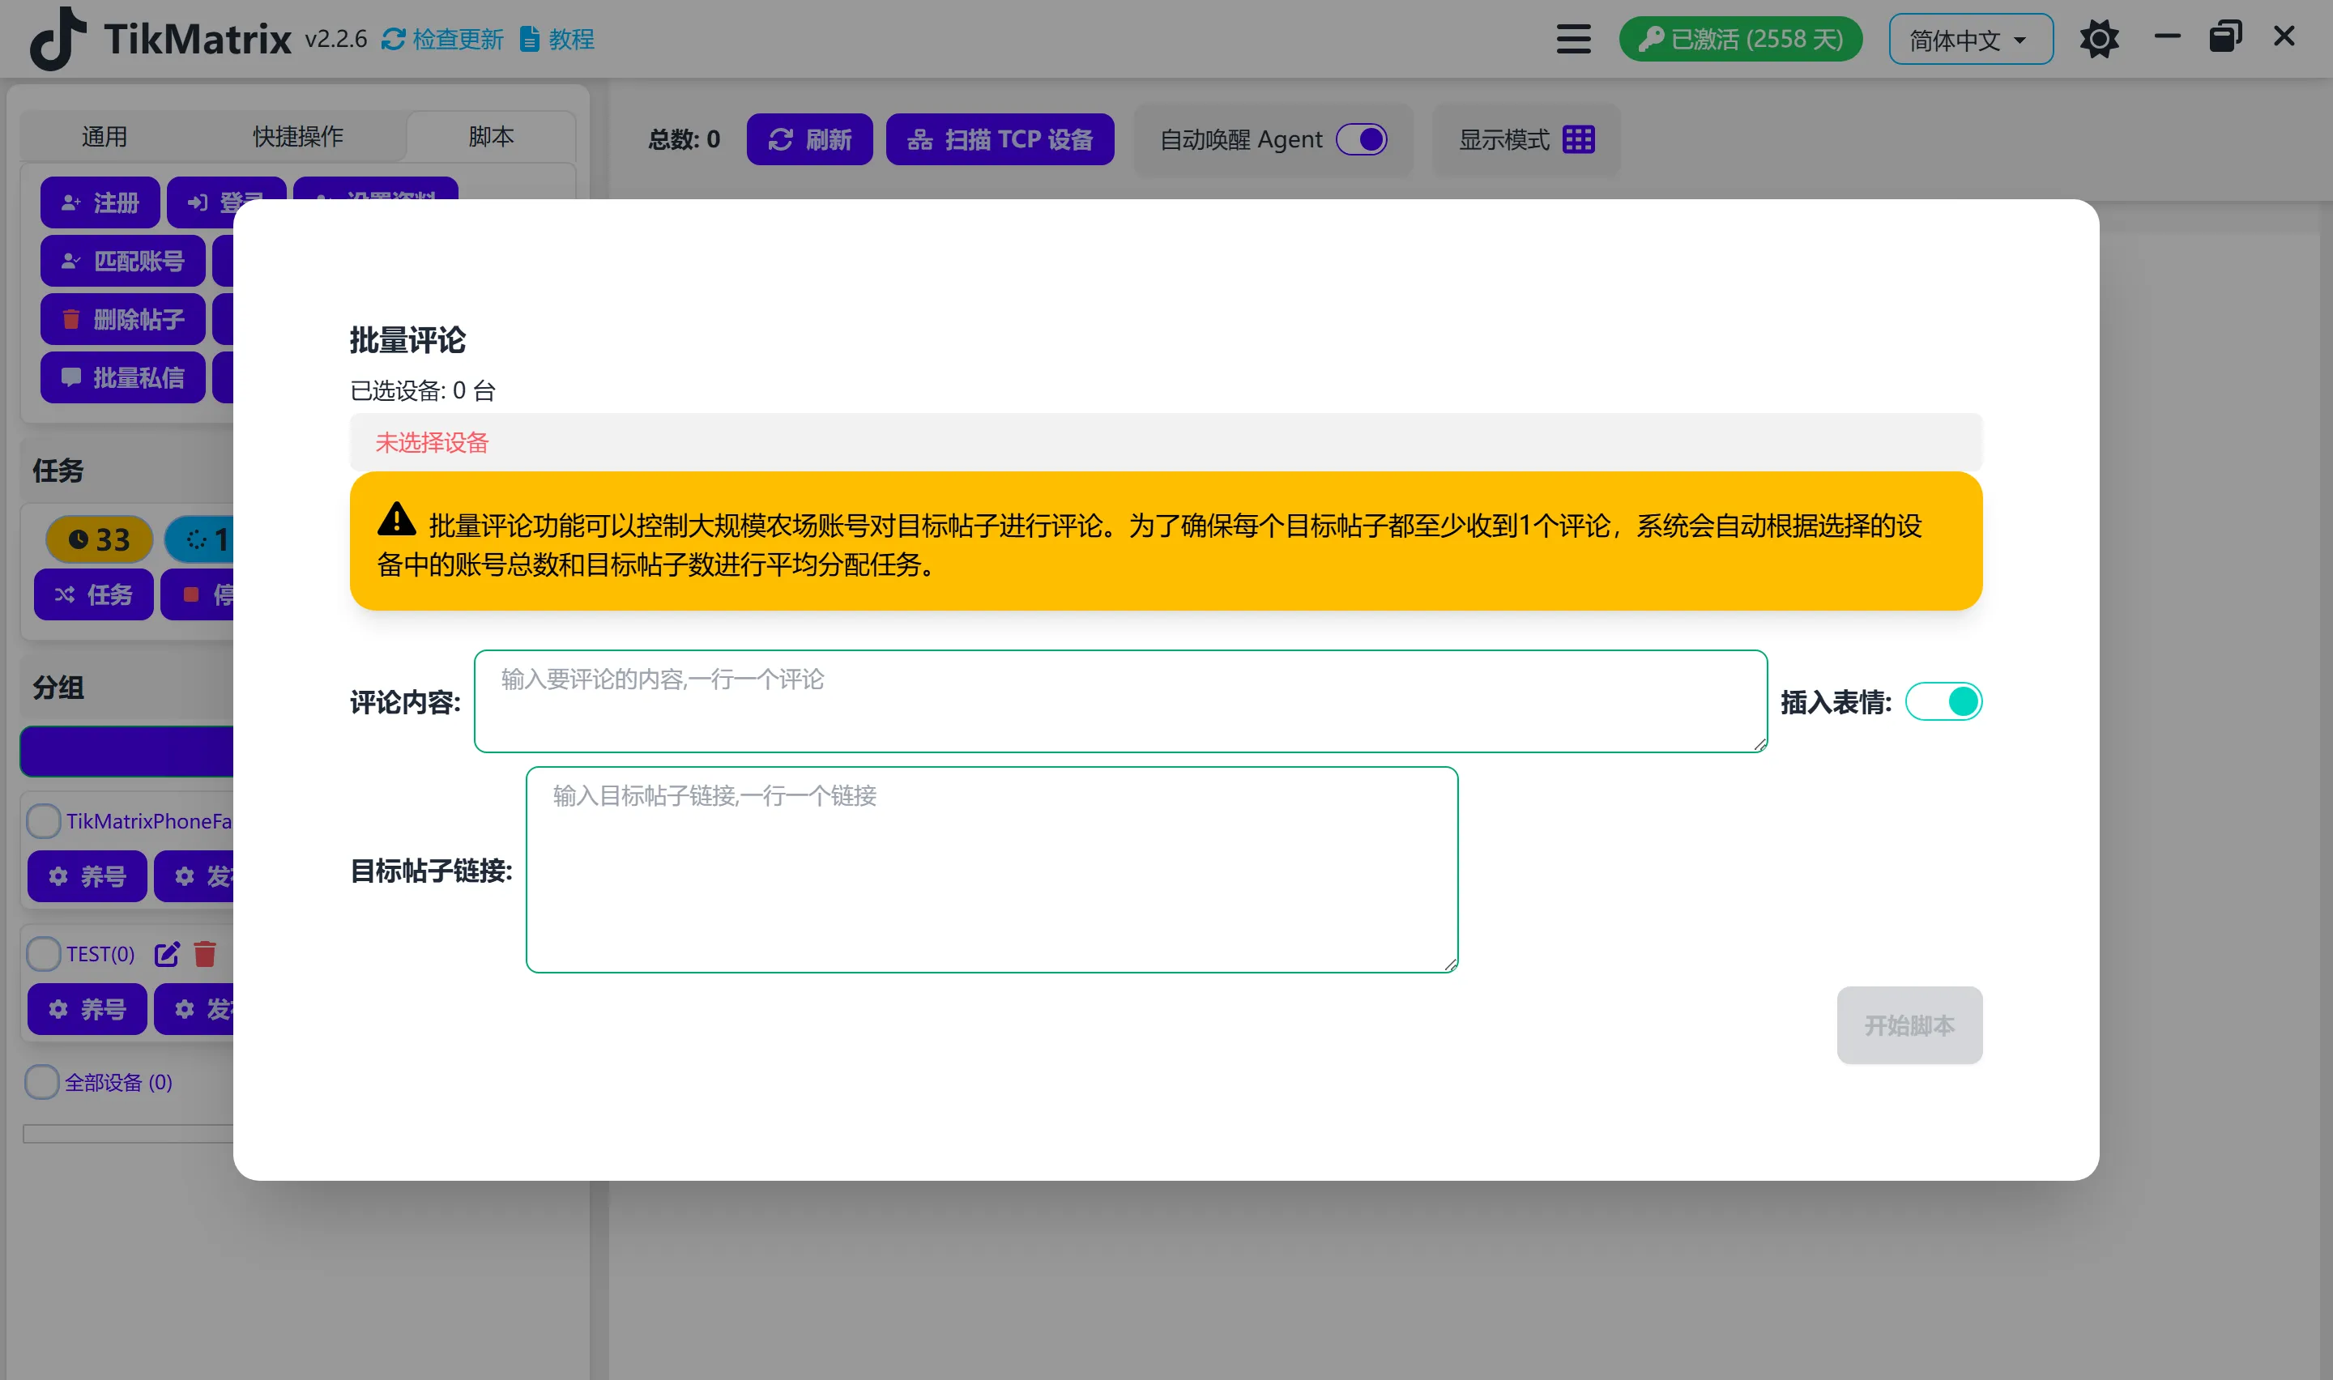Select the all devices (0) checkbox

43,1083
